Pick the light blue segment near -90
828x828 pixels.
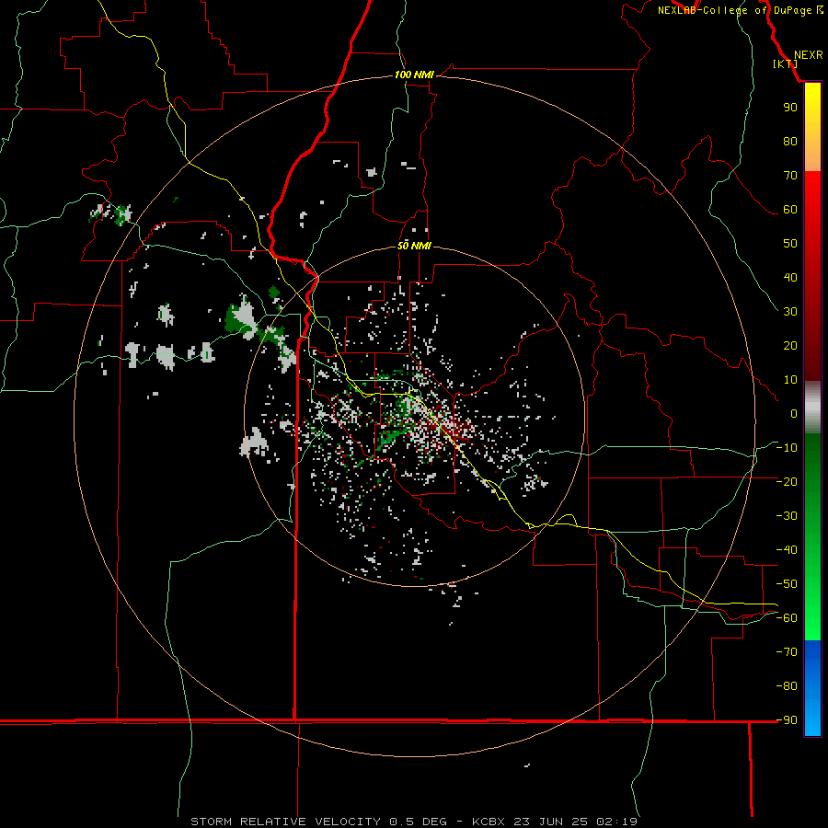coord(812,720)
